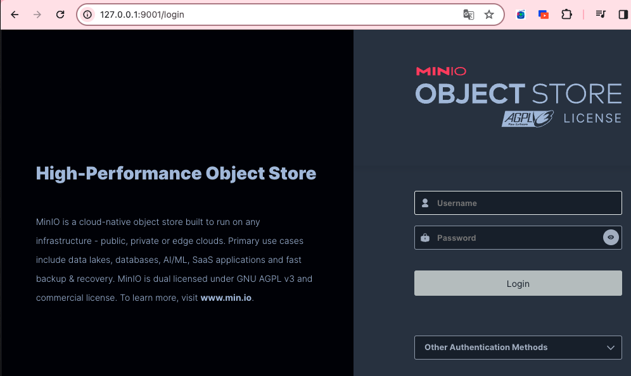Click the browser forward arrow

point(37,15)
